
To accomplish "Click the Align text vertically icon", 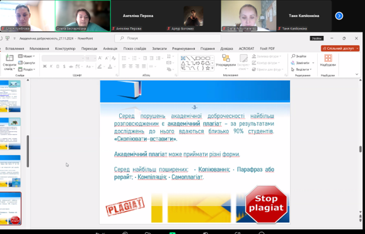I will pyautogui.click(x=169, y=62).
